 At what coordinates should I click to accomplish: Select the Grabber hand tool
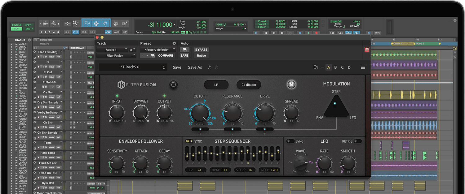(x=105, y=24)
